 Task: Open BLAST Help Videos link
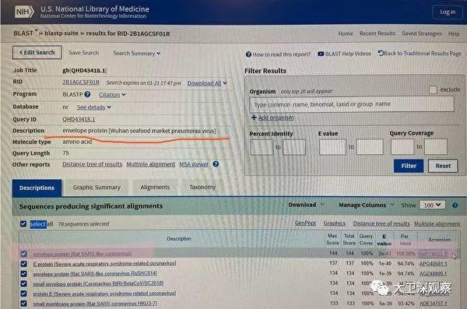tap(344, 54)
